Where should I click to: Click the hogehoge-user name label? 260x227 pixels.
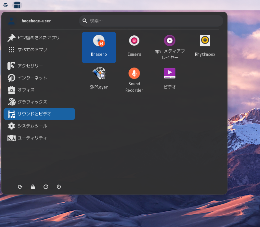[x=36, y=21]
